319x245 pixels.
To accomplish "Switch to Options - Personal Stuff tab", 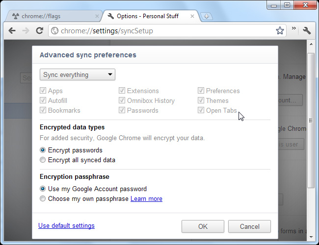I will click(147, 16).
